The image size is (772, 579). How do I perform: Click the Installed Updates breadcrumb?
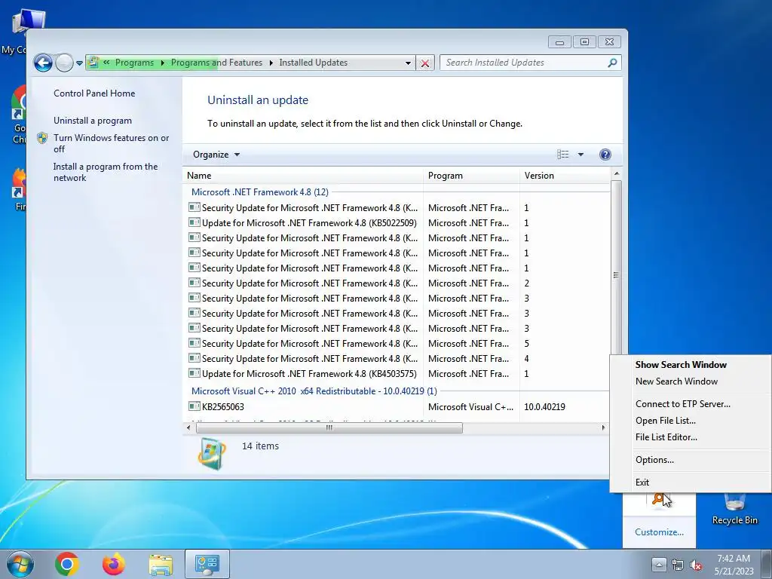click(313, 63)
